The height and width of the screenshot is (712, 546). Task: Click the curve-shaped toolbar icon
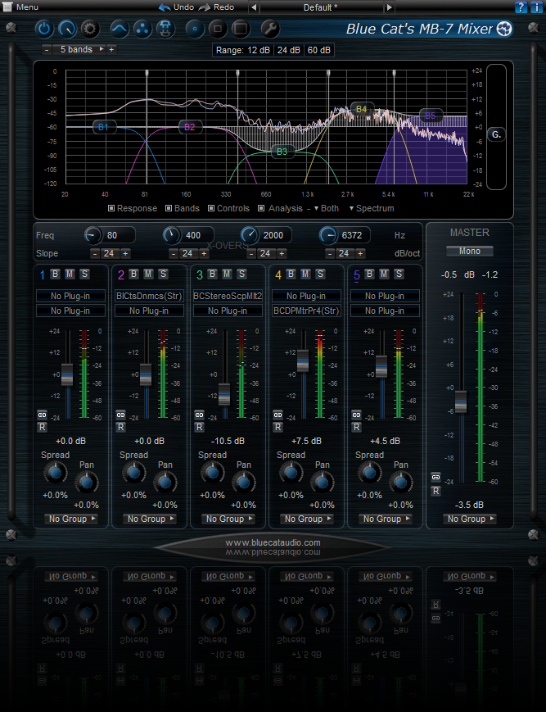[x=120, y=29]
